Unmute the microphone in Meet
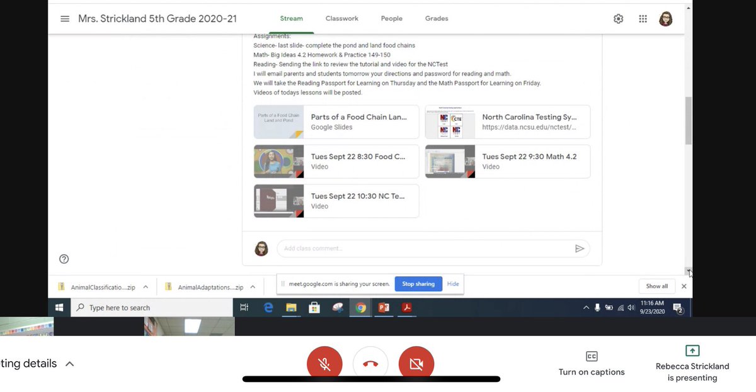Image resolution: width=756 pixels, height=392 pixels. 324,364
